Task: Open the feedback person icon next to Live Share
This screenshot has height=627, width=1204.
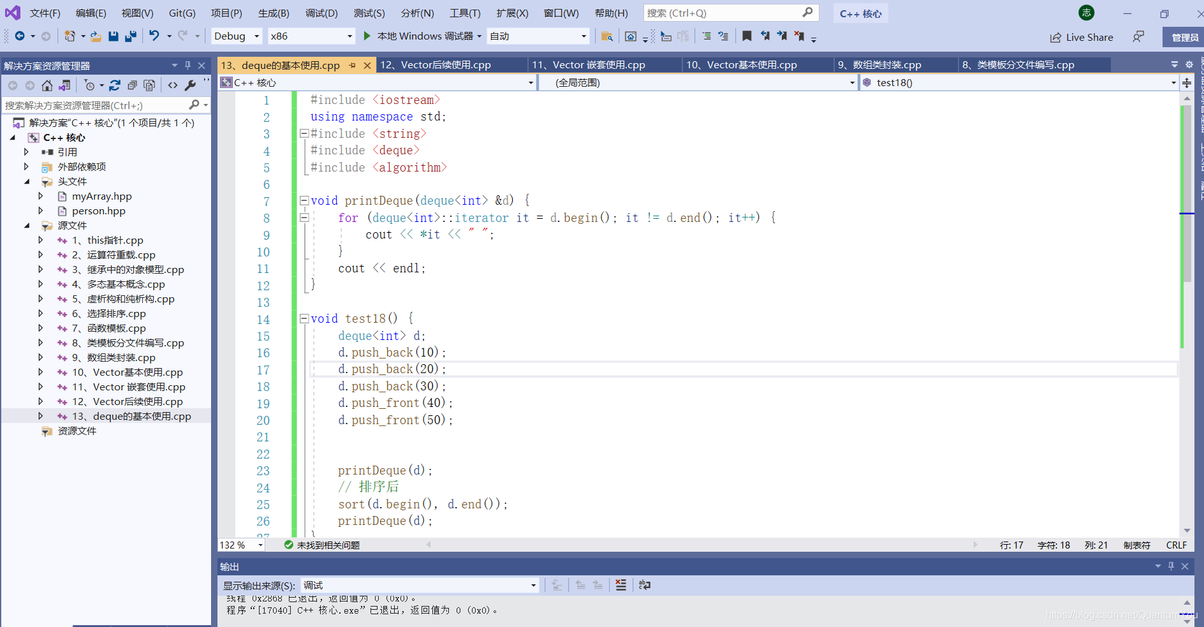Action: pos(1138,37)
